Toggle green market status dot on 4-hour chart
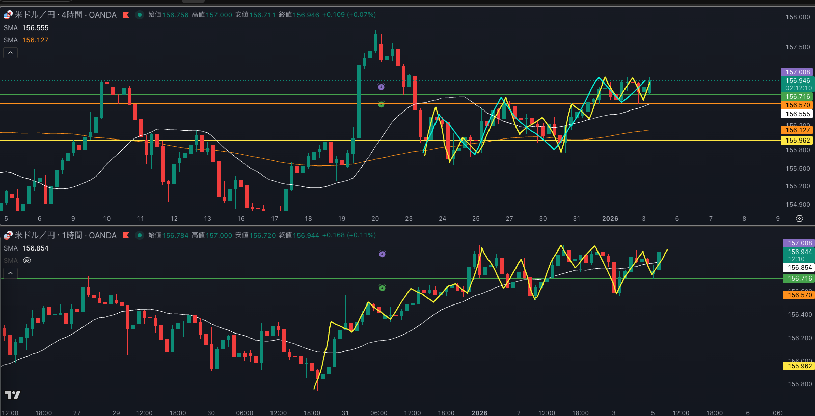Viewport: 815px width, 416px height. 139,15
